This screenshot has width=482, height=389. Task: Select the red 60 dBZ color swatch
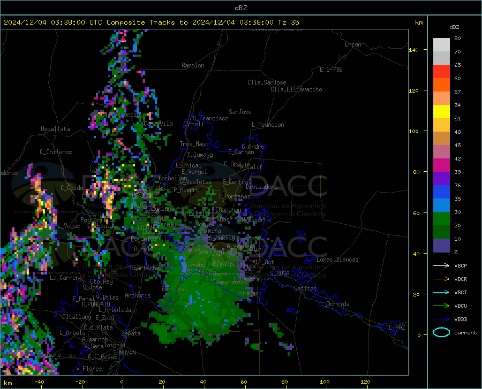(441, 72)
